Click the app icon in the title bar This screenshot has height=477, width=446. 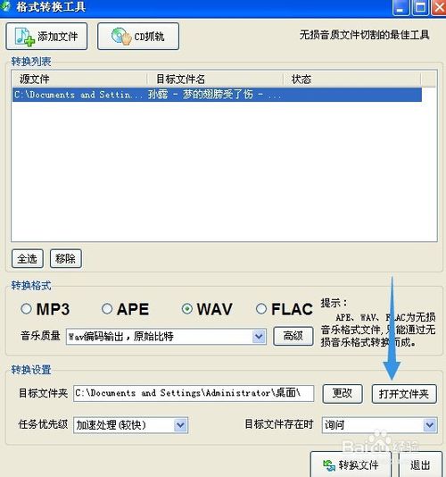5,6
